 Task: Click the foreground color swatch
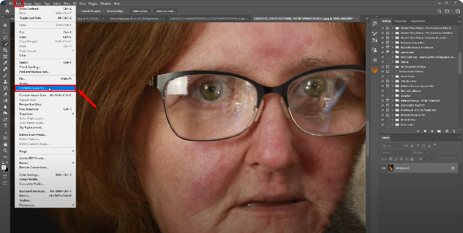pos(3,167)
